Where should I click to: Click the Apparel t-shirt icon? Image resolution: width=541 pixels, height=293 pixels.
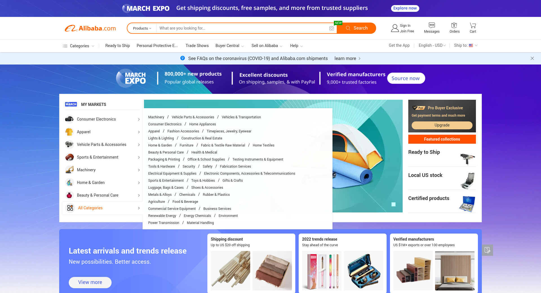[69, 132]
